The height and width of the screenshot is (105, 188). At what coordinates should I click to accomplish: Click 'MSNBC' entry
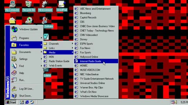click(x=96, y=66)
